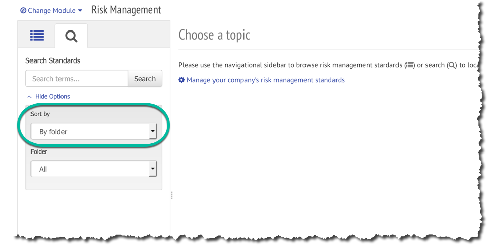The image size is (488, 245).
Task: Collapse options using the Hide Options chevron
Action: point(29,97)
